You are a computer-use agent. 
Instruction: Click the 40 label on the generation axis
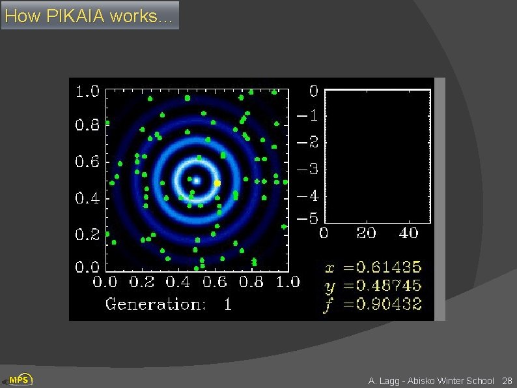click(408, 233)
